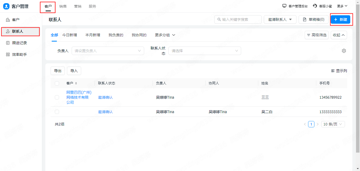Click the name cell 三三

pos(265,97)
